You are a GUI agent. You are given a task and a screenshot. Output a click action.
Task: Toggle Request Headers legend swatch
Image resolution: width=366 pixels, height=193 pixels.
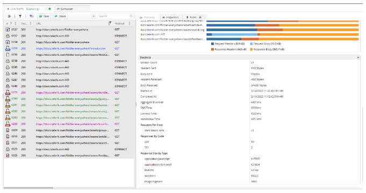(x=212, y=44)
